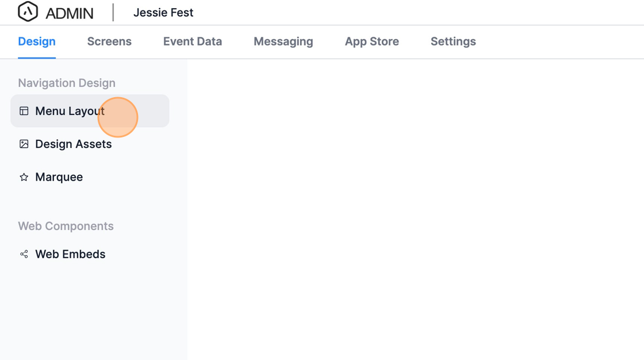Switch to the Design tab

pos(37,41)
